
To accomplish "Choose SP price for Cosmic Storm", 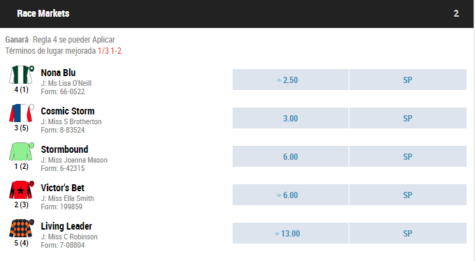I will pyautogui.click(x=408, y=118).
